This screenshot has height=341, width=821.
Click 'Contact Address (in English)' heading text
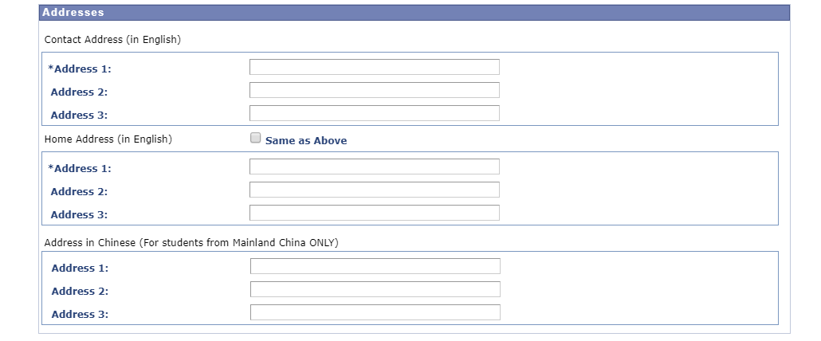point(112,40)
